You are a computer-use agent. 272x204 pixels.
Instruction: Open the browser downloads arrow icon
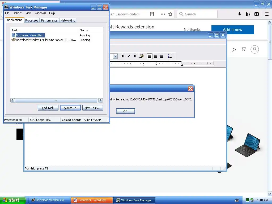pos(240,14)
